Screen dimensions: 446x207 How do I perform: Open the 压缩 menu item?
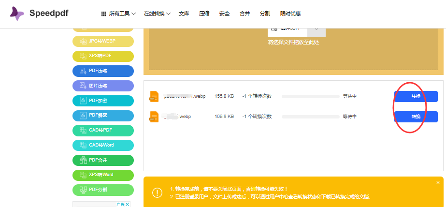coord(204,14)
